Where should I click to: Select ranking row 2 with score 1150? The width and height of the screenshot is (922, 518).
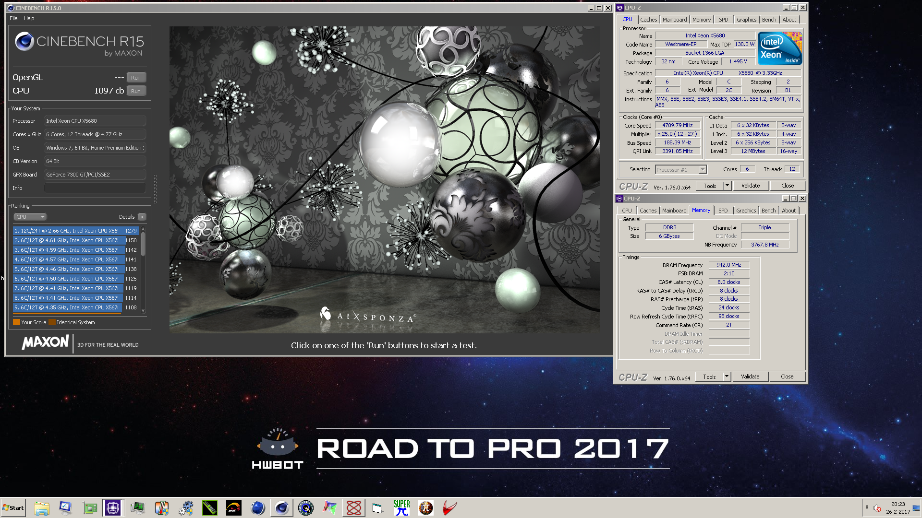pyautogui.click(x=76, y=240)
